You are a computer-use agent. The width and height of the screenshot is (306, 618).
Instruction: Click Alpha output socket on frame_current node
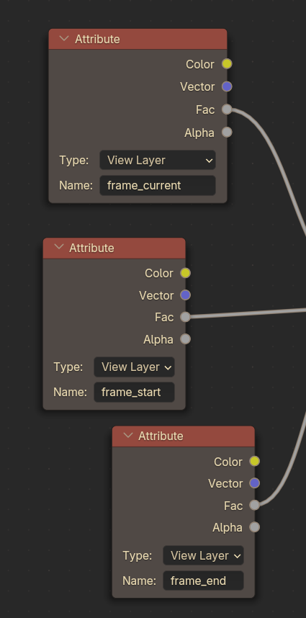[x=227, y=132]
